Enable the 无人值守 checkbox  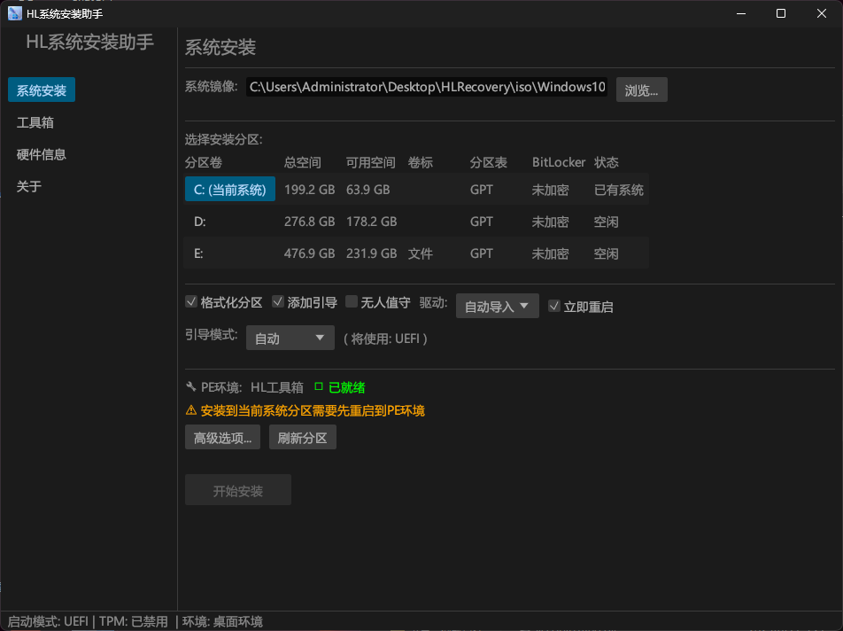tap(352, 302)
